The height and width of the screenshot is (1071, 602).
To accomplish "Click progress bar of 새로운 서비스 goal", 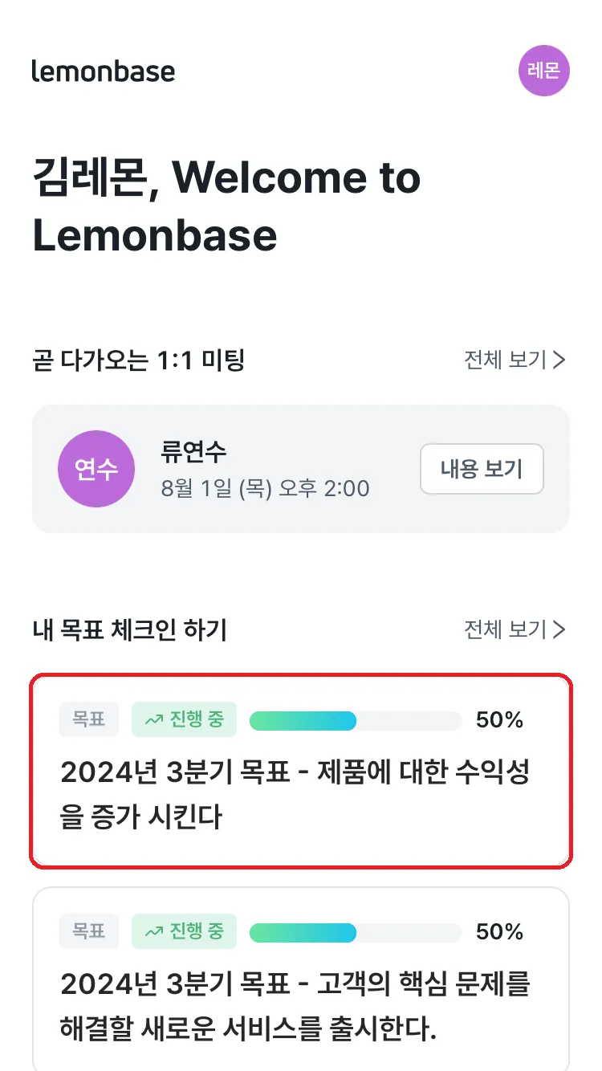I will (356, 932).
